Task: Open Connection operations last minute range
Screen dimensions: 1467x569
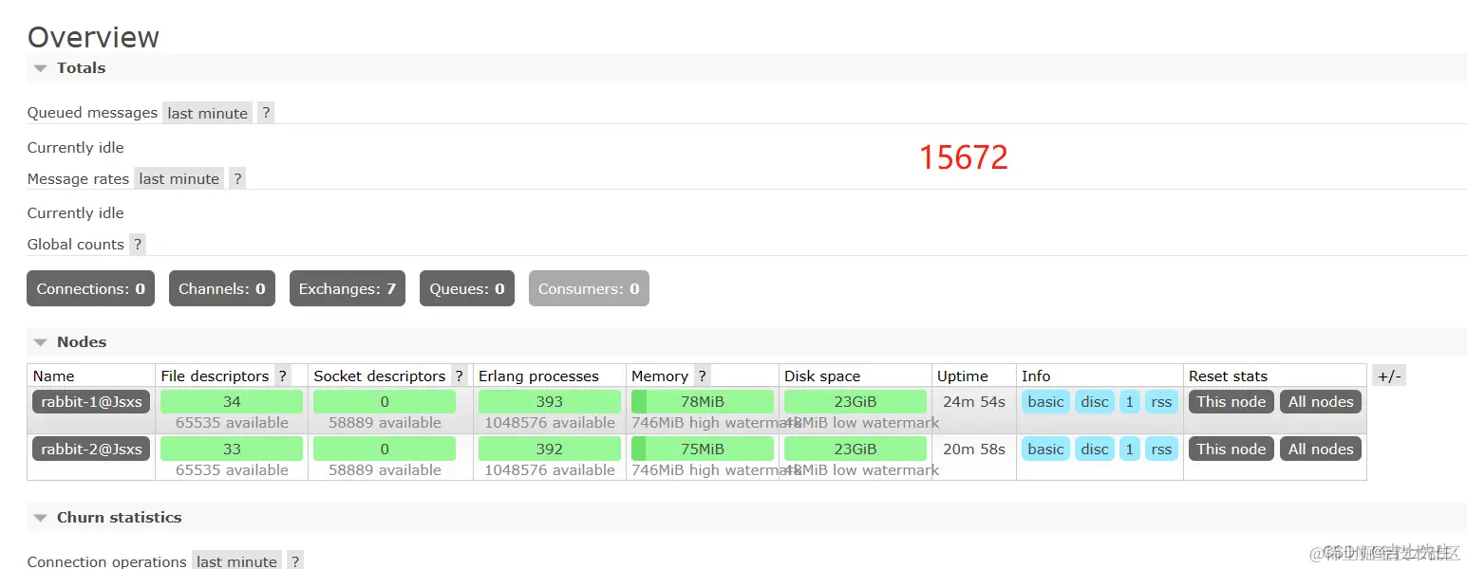Action: click(236, 560)
